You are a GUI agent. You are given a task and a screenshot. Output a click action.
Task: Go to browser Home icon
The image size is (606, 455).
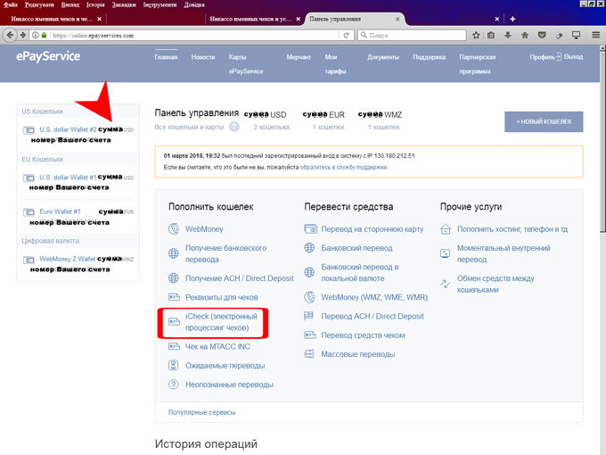524,35
